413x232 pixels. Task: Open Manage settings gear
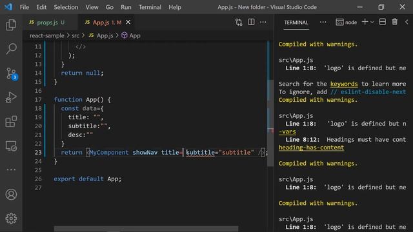click(x=11, y=218)
